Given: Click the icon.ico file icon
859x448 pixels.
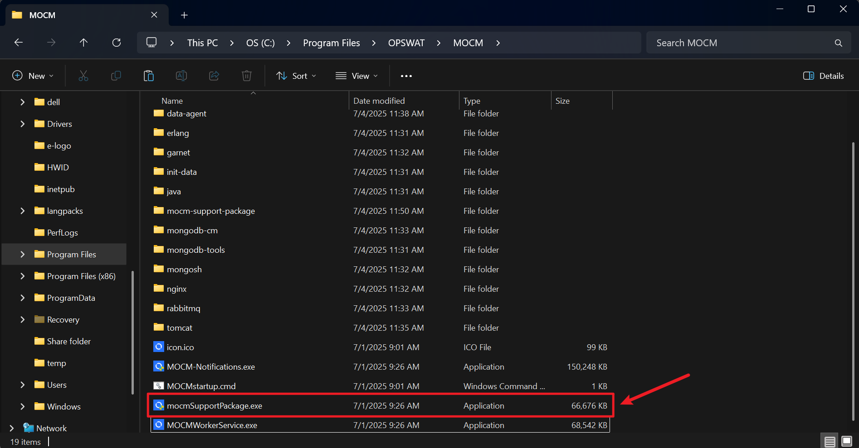Looking at the screenshot, I should coord(158,347).
